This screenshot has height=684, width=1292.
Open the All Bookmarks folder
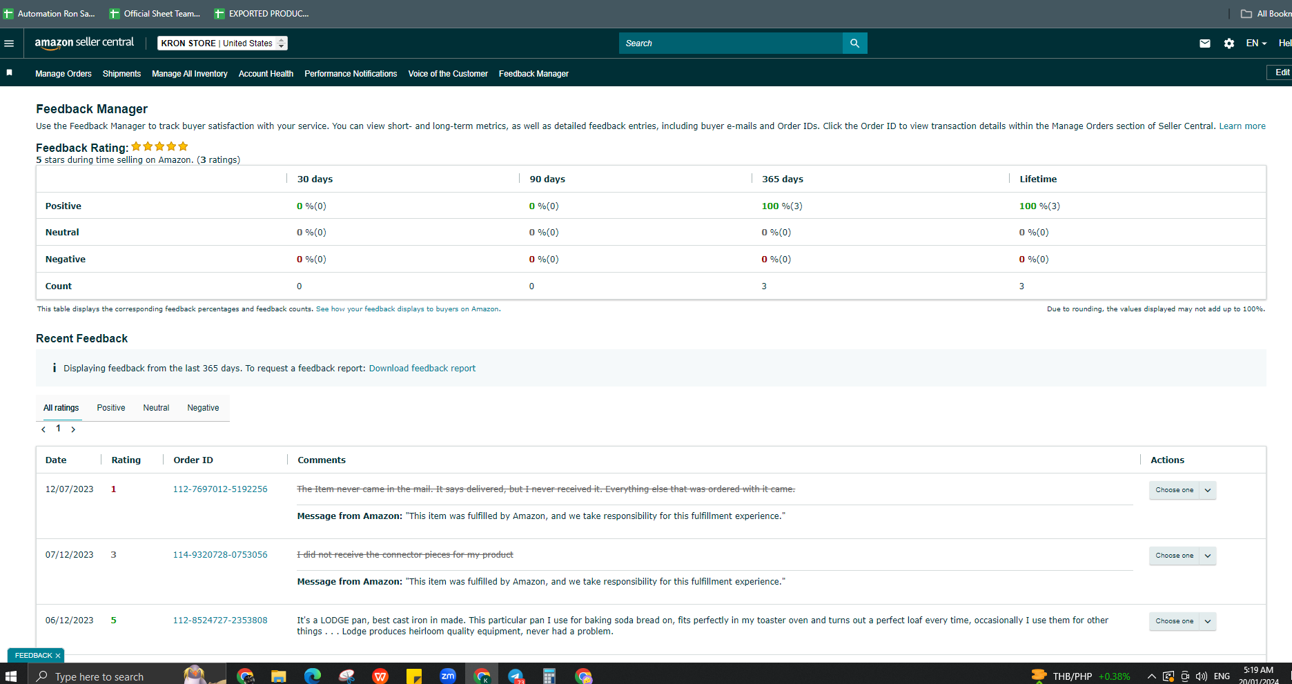[x=1266, y=14]
